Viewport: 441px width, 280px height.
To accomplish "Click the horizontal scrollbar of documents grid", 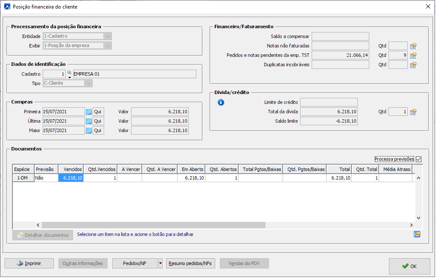I will pyautogui.click(x=154, y=225).
